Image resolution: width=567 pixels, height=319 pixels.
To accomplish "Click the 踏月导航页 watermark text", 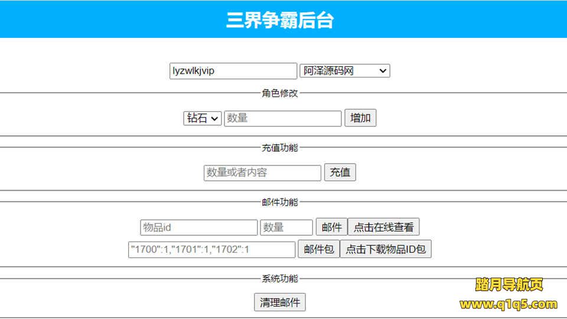I will click(509, 285).
